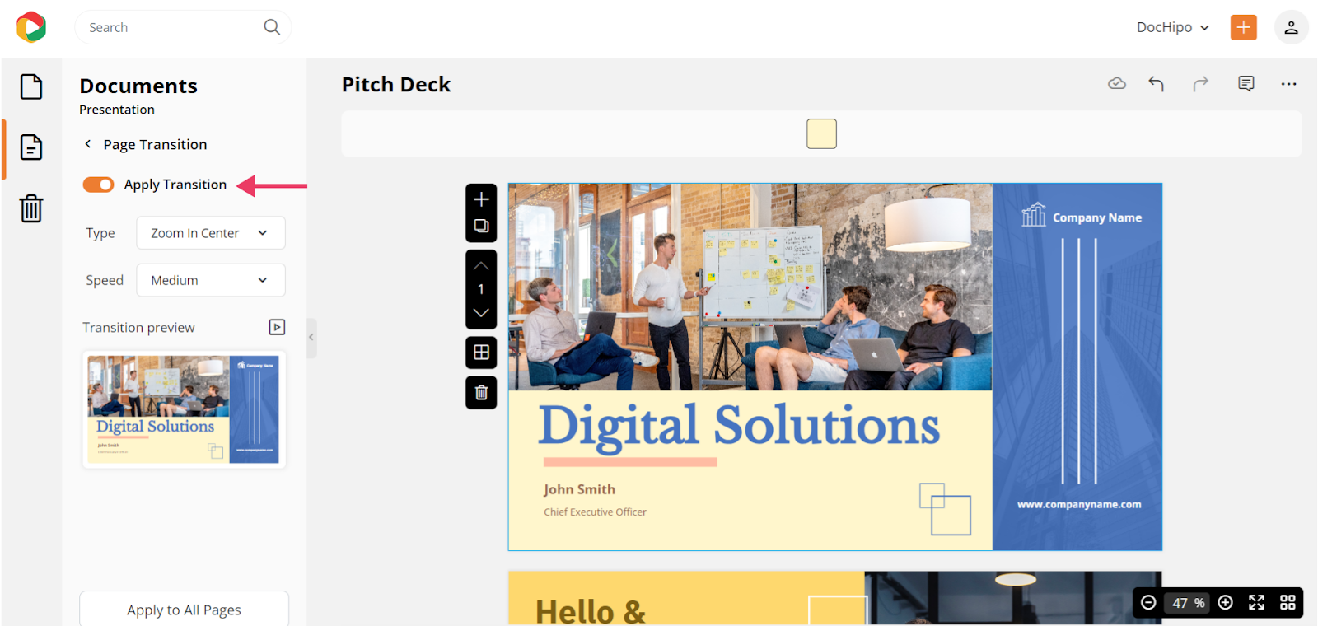Select the Chief Executive Officer text
Image resolution: width=1318 pixels, height=626 pixels.
coord(595,512)
